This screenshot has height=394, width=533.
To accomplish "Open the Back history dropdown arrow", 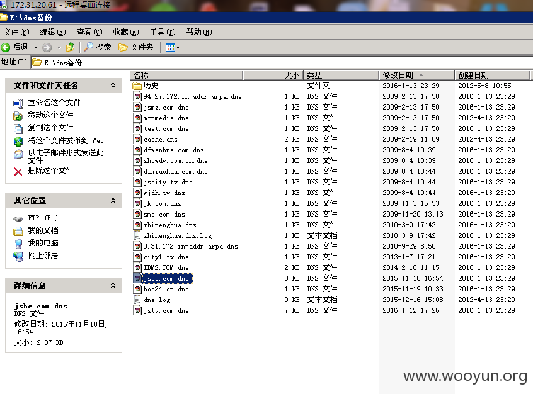I will pos(35,48).
